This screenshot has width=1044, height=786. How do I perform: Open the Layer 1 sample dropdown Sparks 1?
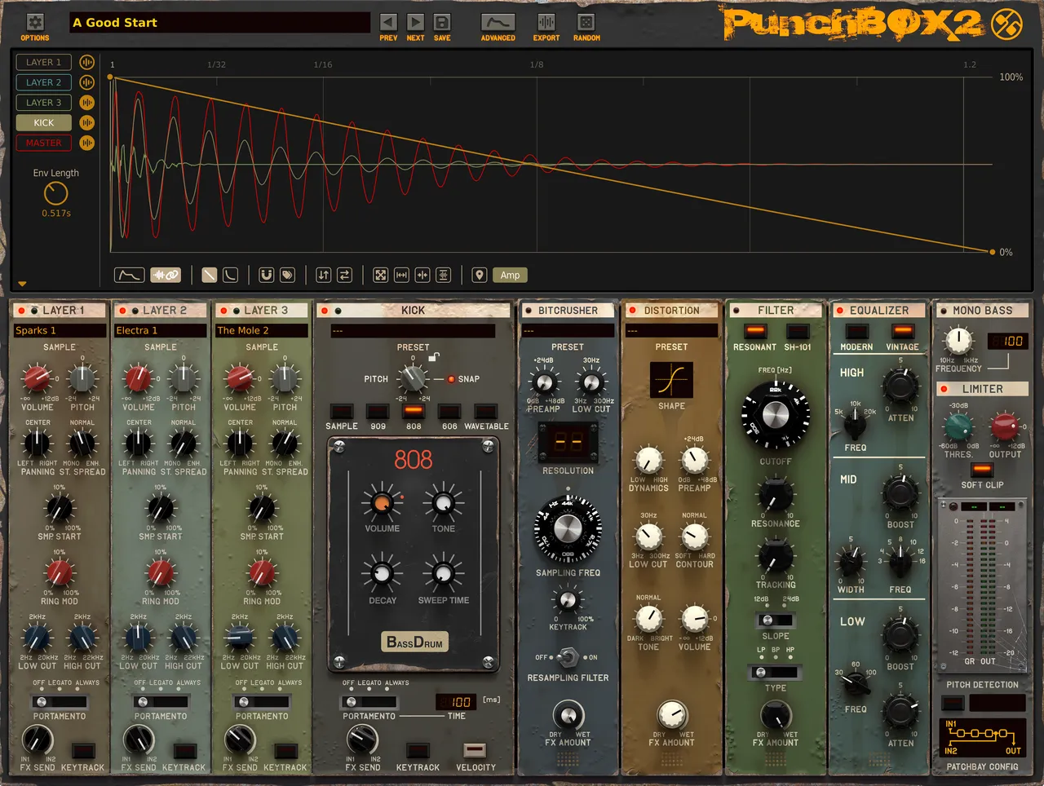click(x=60, y=330)
